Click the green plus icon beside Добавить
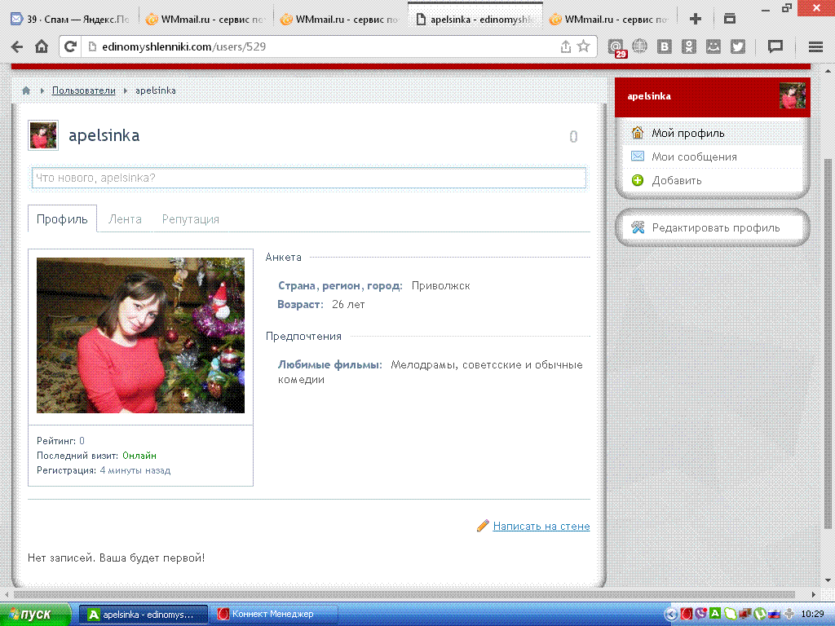The height and width of the screenshot is (626, 835). 638,180
